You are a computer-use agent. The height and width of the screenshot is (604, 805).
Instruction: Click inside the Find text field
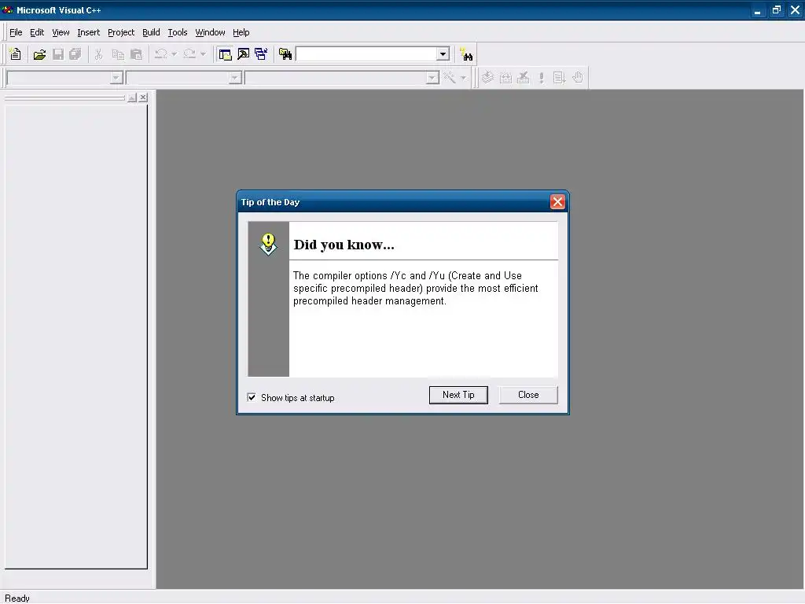(366, 54)
